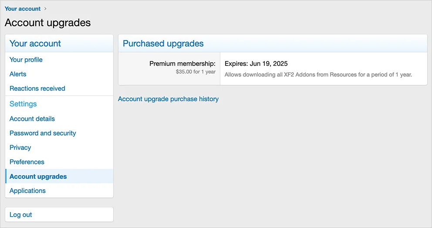The height and width of the screenshot is (228, 432).
Task: Log out of the account
Action: [x=21, y=214]
